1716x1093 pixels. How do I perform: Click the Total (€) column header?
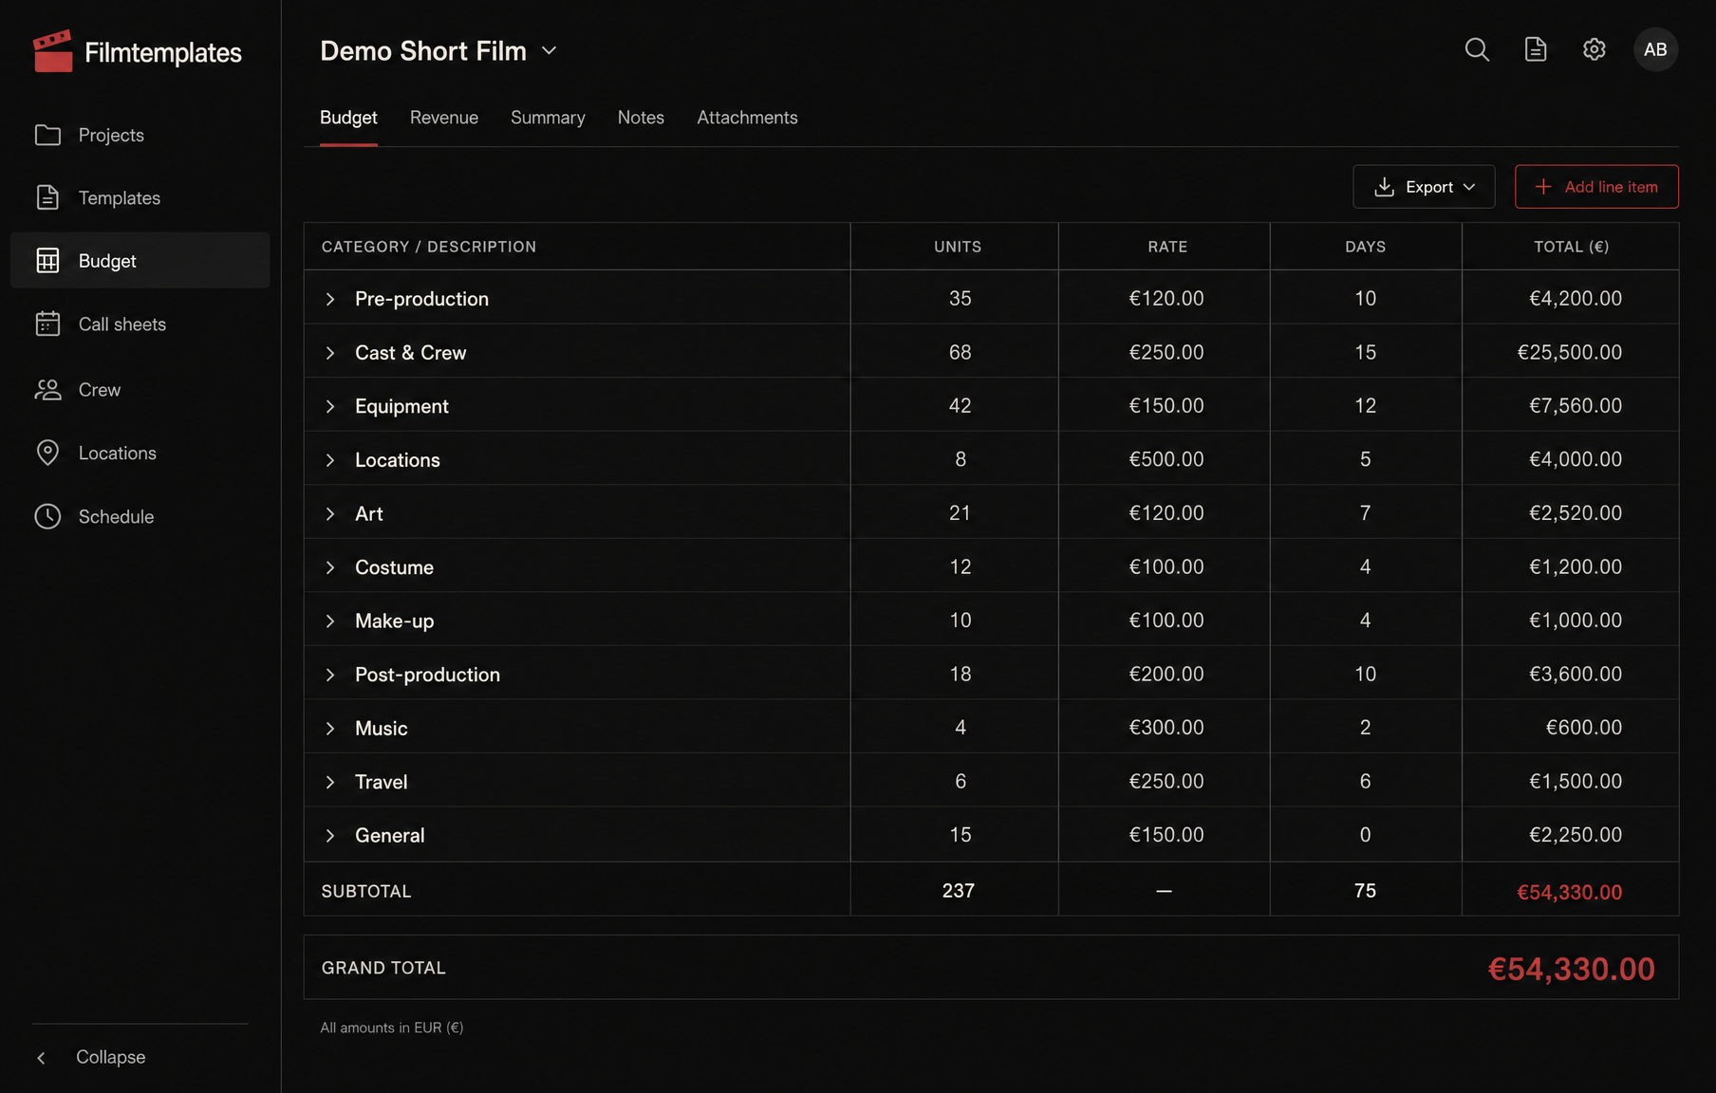coord(1571,247)
